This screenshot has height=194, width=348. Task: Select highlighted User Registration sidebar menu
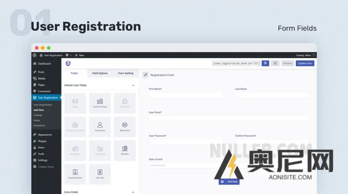click(x=46, y=98)
